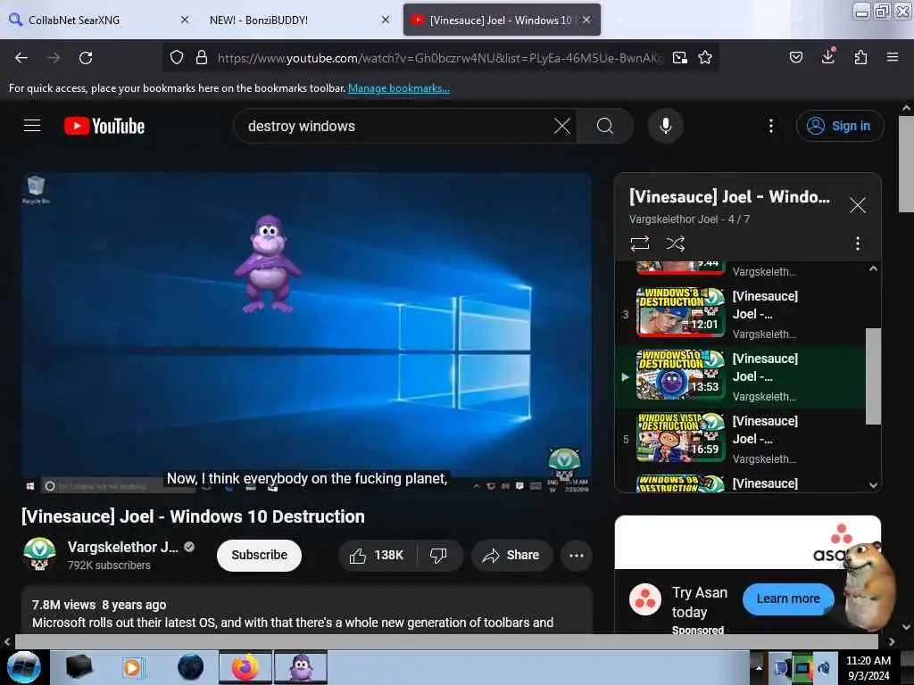
Task: Click the Sign in button
Action: [840, 126]
